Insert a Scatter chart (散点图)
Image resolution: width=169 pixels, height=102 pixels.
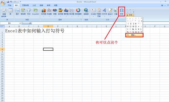tap(72, 12)
